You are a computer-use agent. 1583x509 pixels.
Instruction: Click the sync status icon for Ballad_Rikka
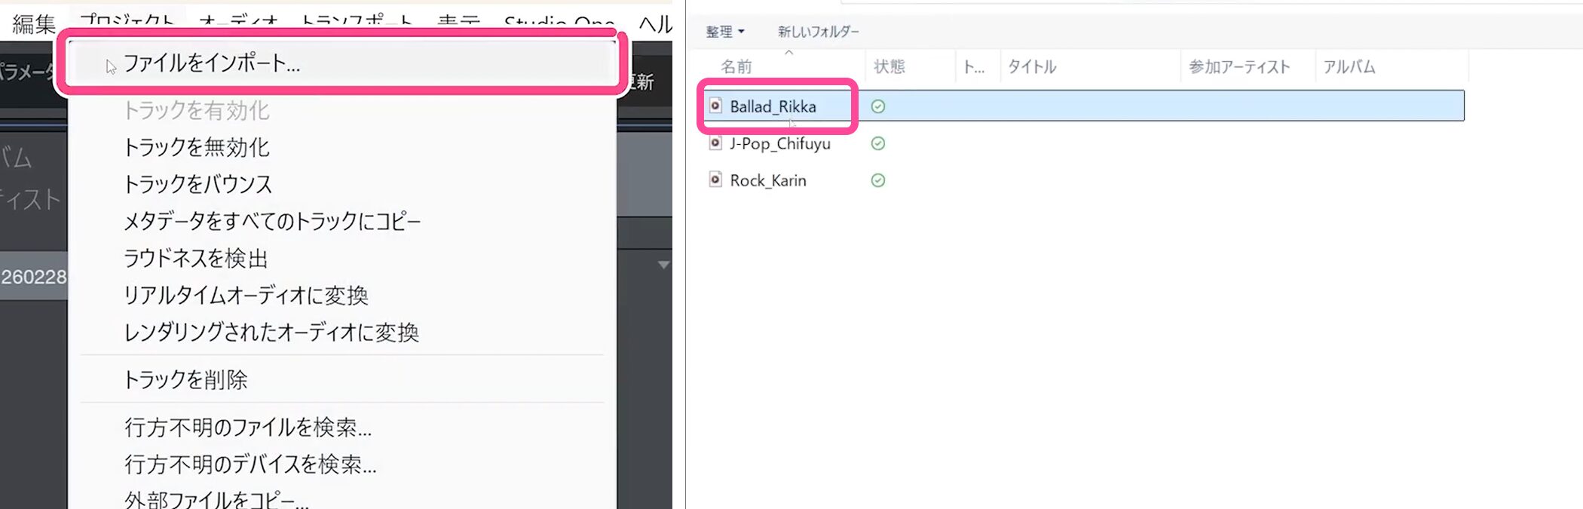click(877, 106)
